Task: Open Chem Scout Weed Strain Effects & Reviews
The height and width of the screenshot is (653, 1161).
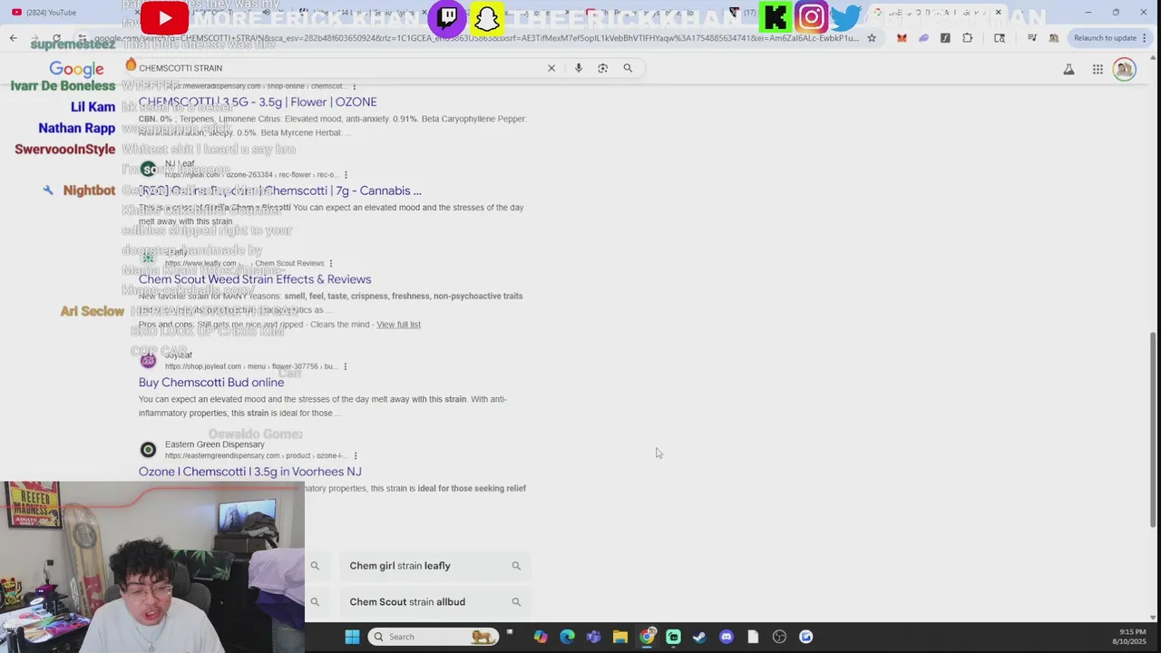Action: point(255,279)
